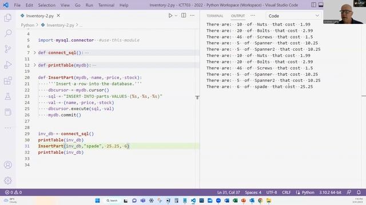
Task: Expand folded printTable function
Action: point(34,65)
